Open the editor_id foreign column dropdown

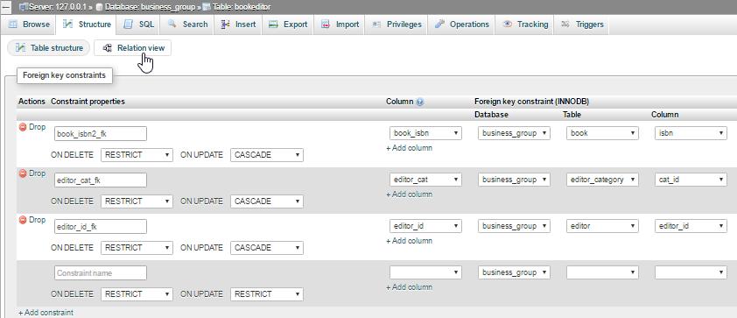point(691,226)
